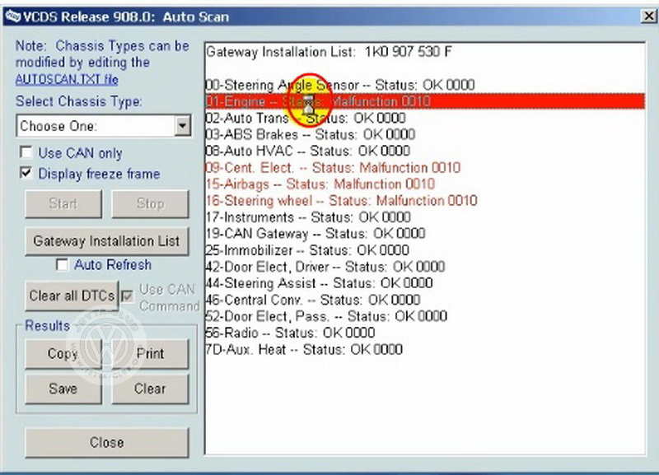Click the Close button
The image size is (659, 475).
click(x=107, y=442)
